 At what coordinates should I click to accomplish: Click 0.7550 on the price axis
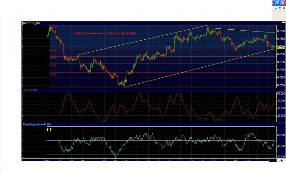(x=281, y=85)
